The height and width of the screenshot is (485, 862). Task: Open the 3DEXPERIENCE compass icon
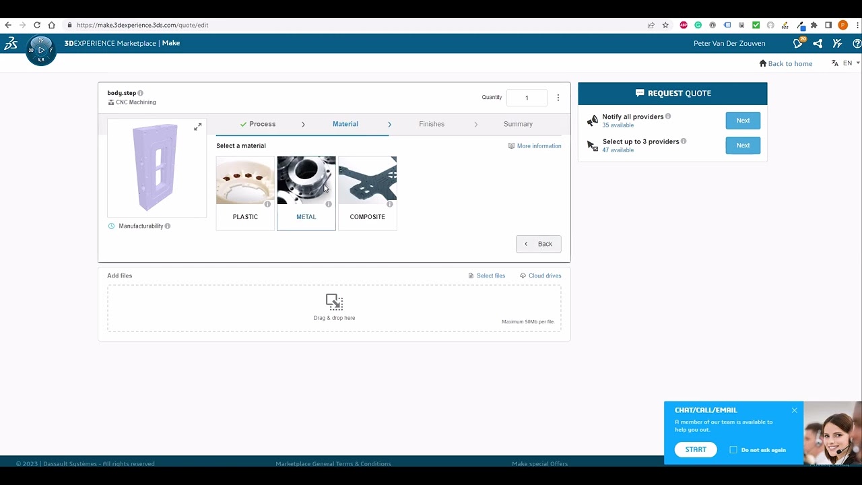(x=40, y=51)
